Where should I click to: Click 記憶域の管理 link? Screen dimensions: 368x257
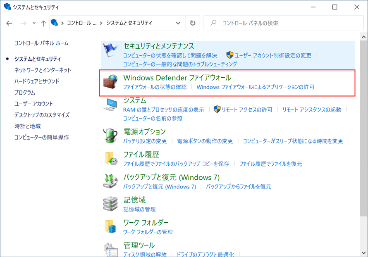[139, 209]
